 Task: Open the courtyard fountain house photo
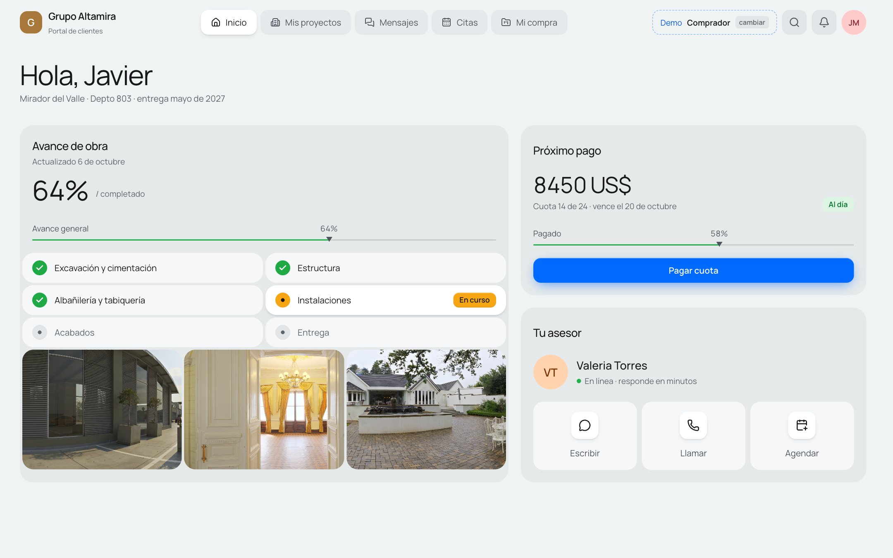(x=426, y=409)
